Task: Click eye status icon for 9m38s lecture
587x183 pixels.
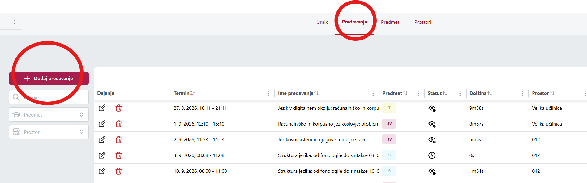Action: coord(432,108)
